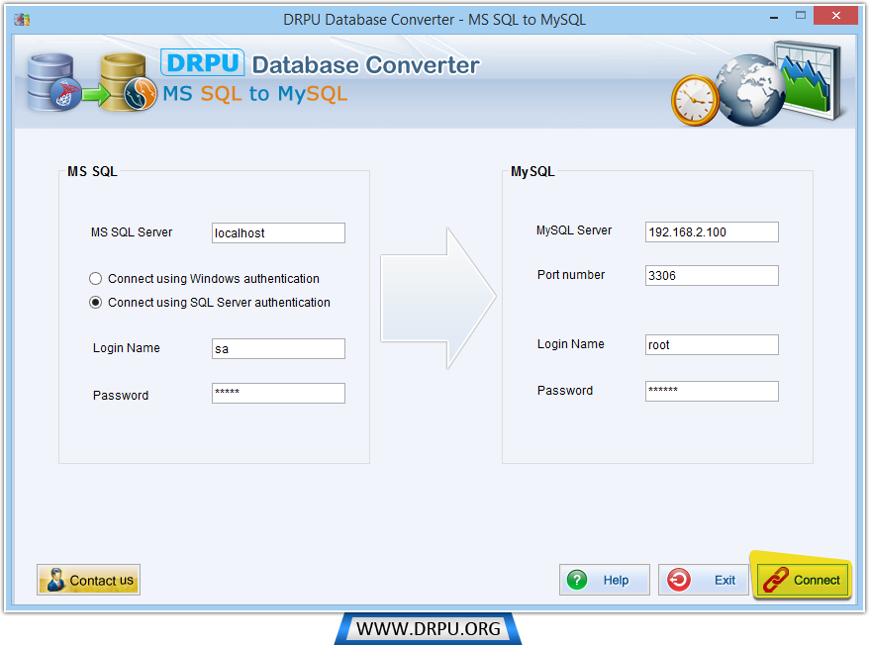Image resolution: width=869 pixels, height=645 pixels.
Task: Click the Port number field with 3306
Action: 712,275
